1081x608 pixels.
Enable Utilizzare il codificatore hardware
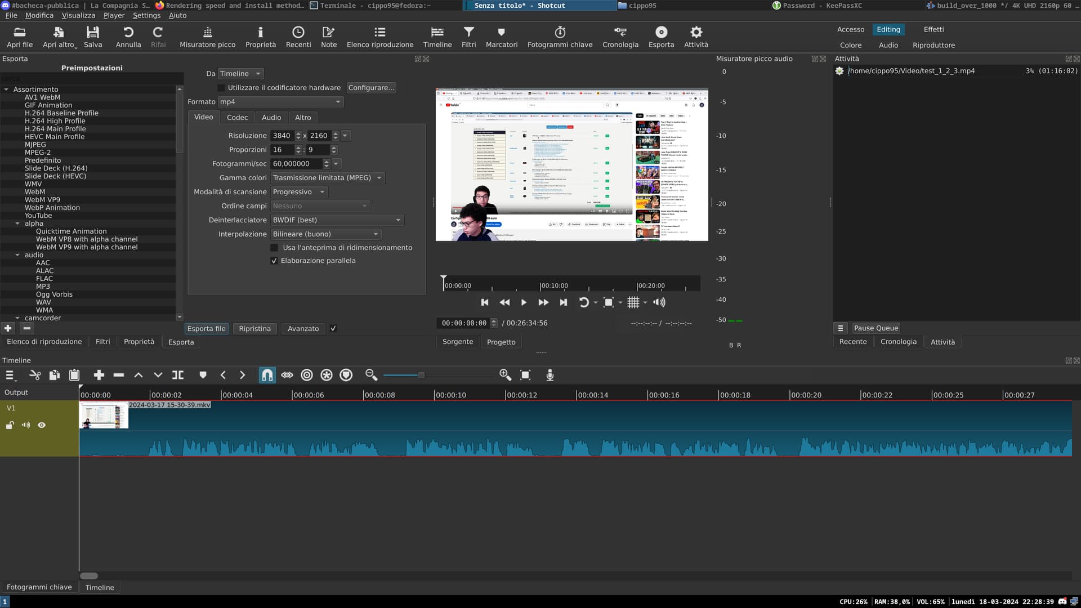tap(222, 87)
